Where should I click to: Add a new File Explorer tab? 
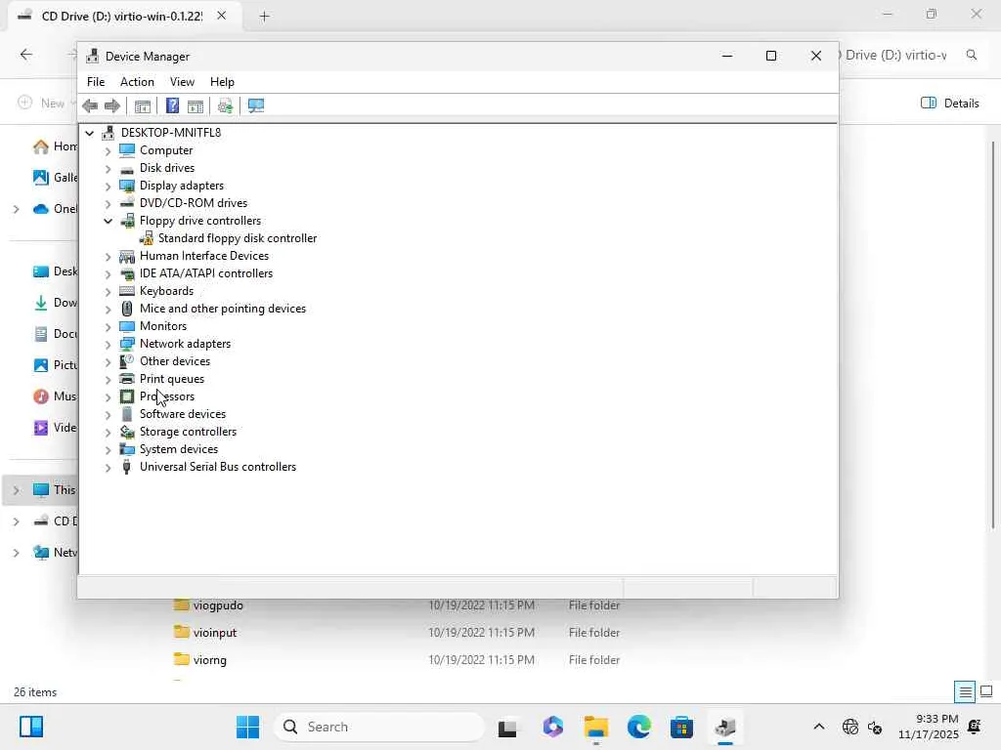[264, 17]
